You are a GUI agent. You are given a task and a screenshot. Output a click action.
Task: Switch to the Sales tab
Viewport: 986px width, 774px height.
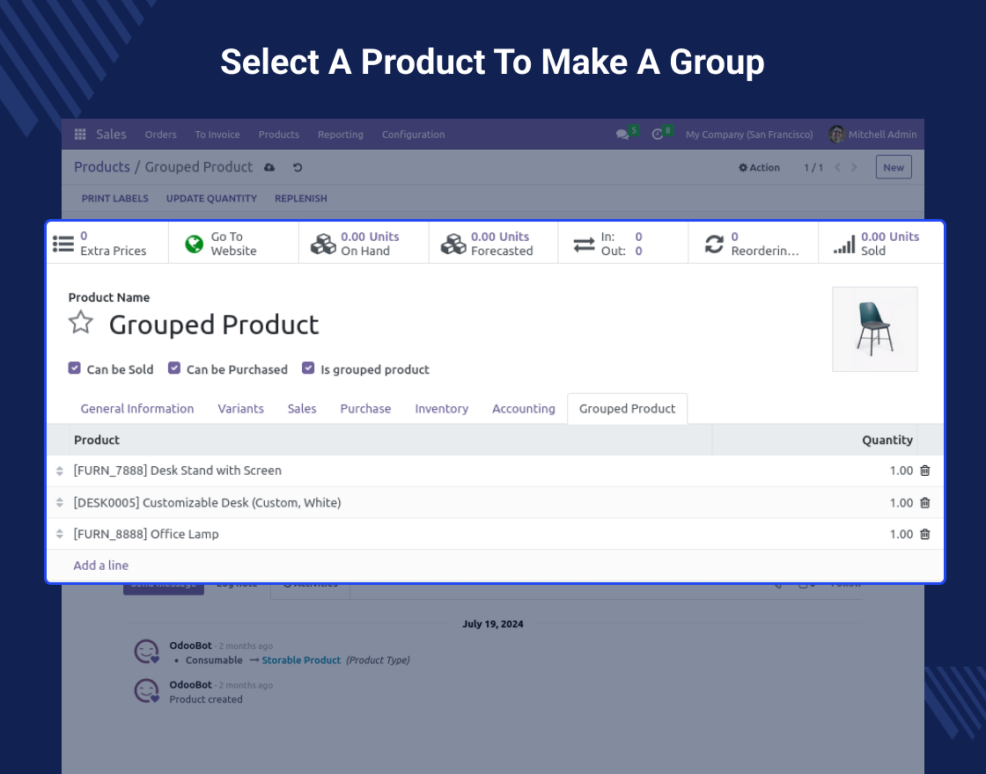[x=302, y=408]
